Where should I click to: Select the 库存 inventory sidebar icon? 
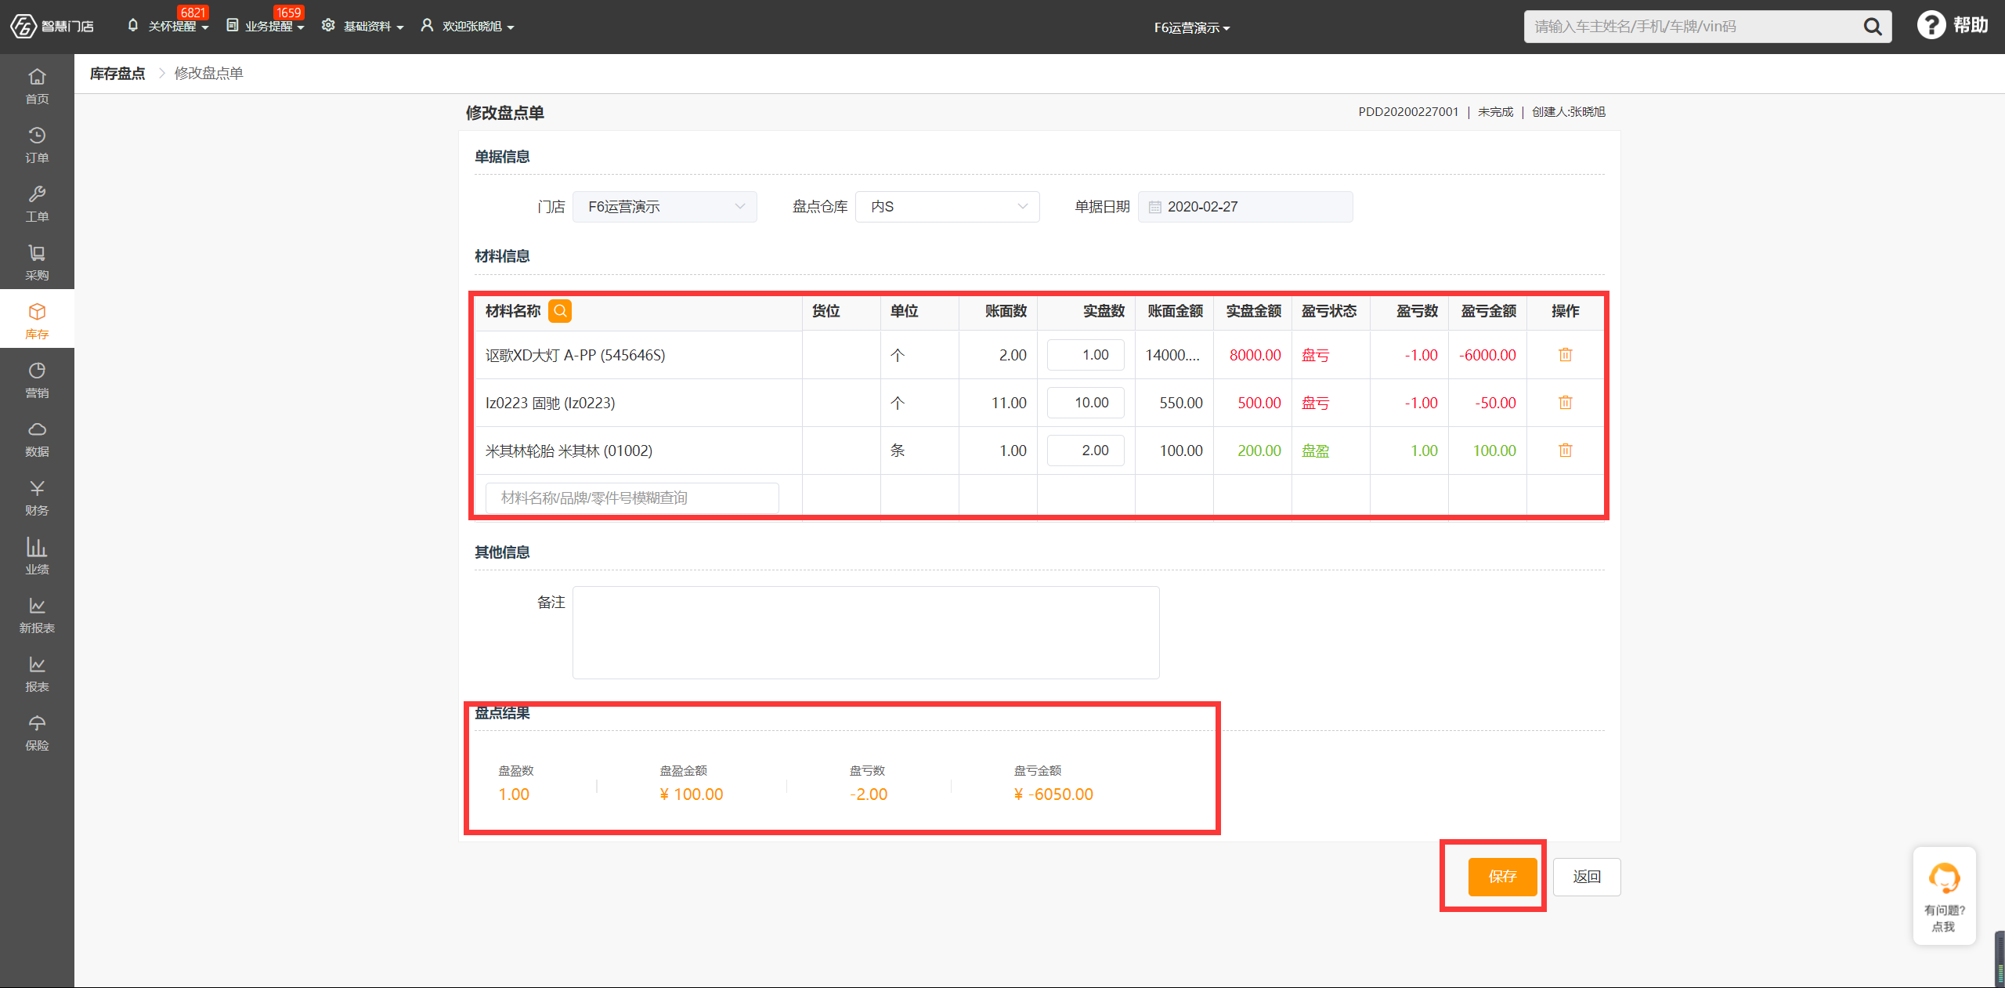37,320
